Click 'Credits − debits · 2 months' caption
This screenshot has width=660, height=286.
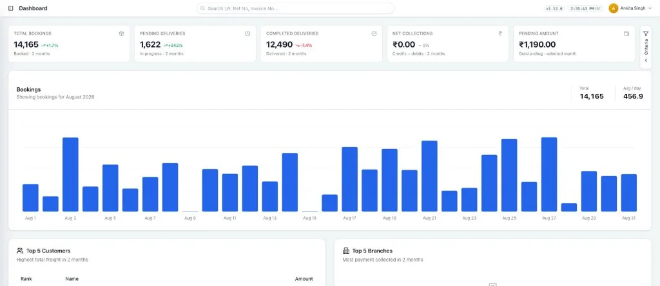tap(418, 54)
